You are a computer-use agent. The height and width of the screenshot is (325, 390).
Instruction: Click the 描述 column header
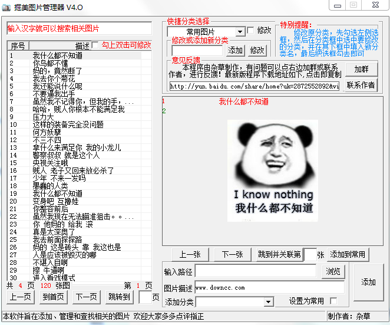[61, 45]
